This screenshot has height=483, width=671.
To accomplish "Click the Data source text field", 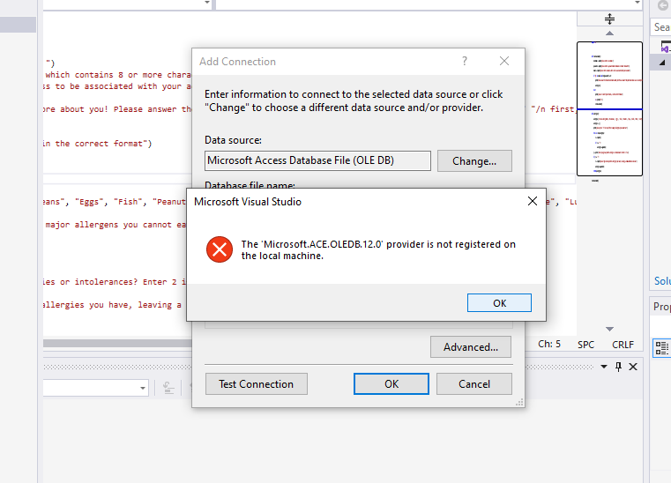I will click(317, 160).
